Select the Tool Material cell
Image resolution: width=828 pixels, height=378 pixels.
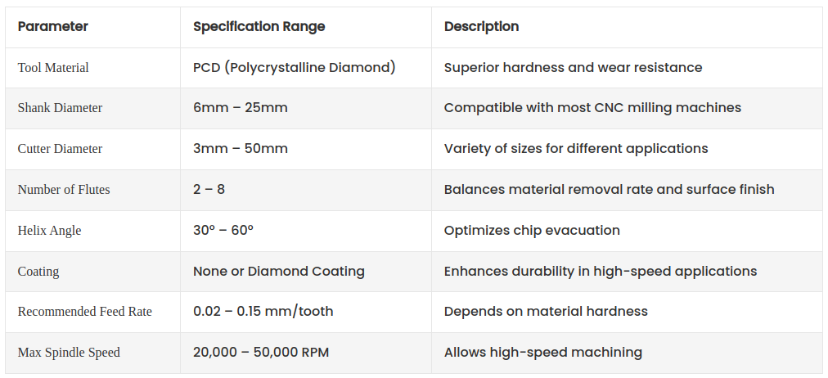53,67
